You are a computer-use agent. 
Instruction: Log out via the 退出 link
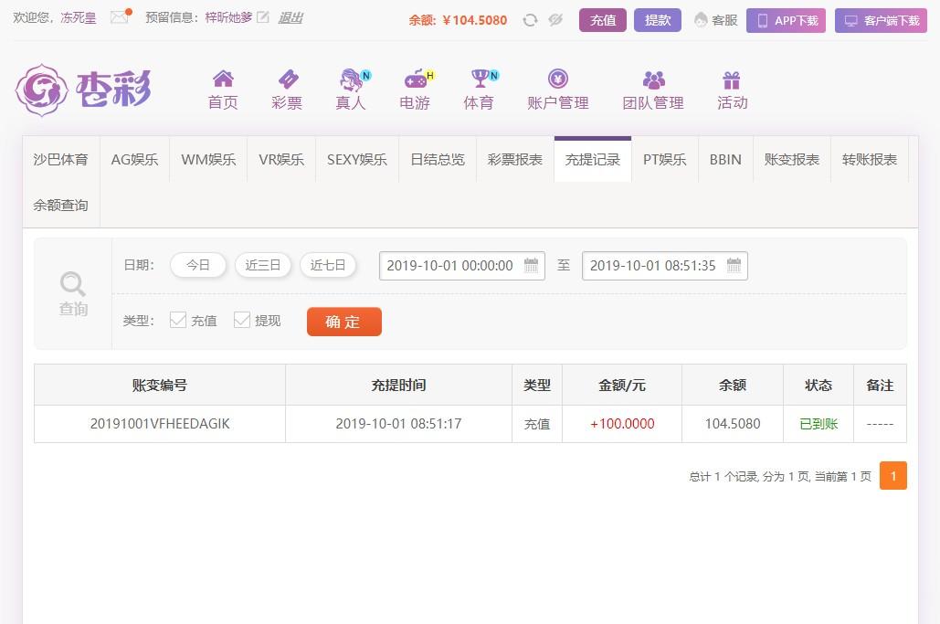290,17
